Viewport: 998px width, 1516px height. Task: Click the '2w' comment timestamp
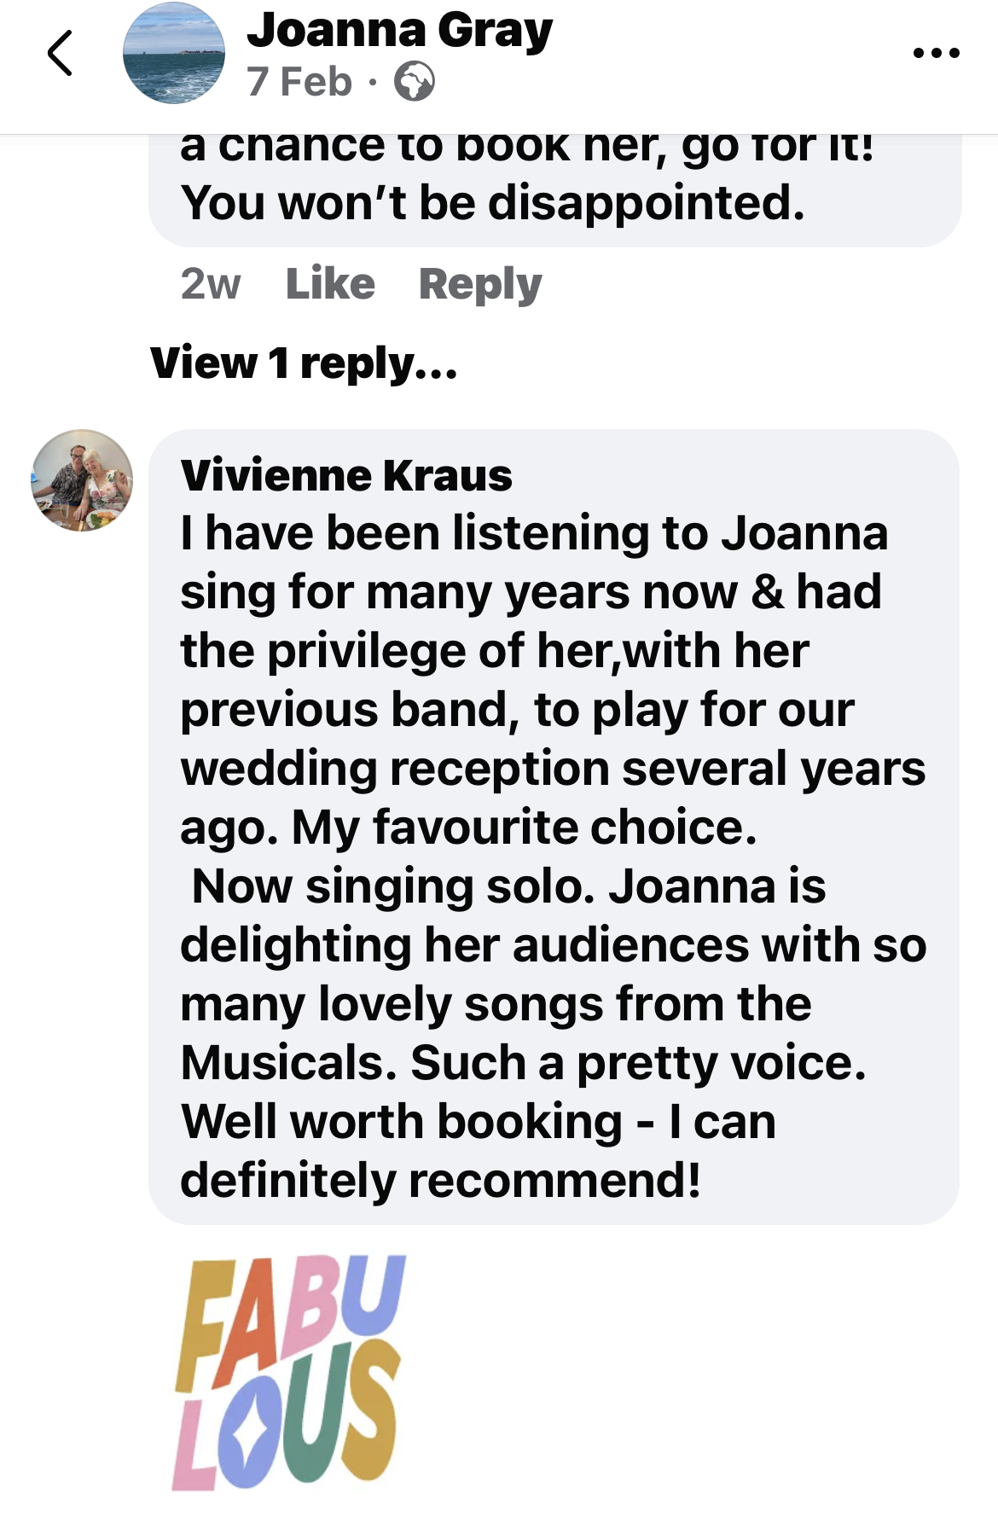click(x=211, y=283)
